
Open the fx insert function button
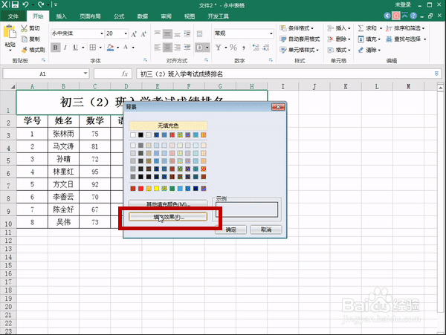[x=125, y=74]
